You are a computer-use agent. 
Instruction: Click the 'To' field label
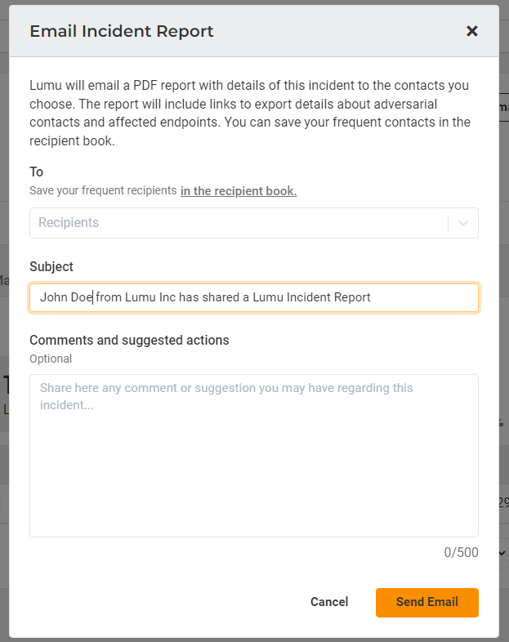[x=37, y=172]
